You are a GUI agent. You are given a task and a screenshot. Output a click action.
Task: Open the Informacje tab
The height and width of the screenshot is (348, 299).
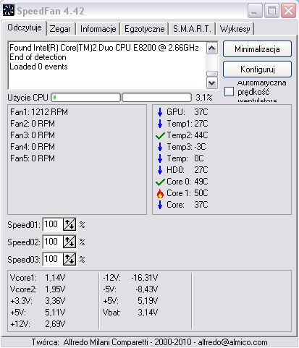(98, 29)
